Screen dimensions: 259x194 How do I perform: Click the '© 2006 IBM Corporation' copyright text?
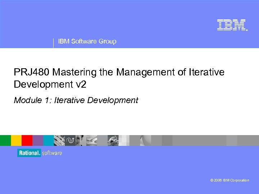pos(230,180)
